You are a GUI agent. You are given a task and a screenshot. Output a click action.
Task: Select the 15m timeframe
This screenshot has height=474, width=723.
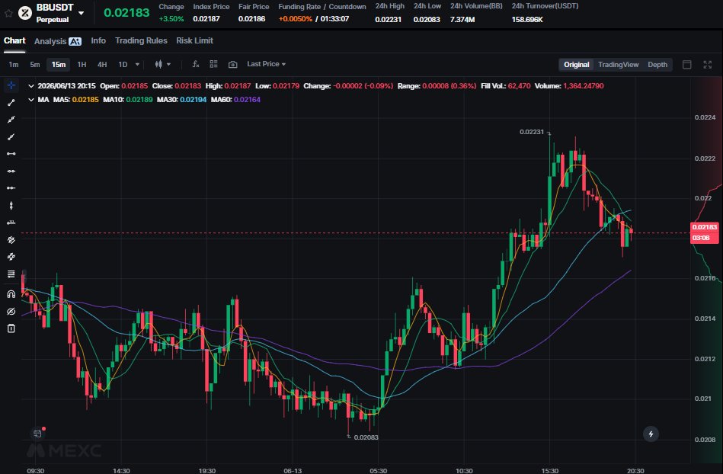point(59,65)
